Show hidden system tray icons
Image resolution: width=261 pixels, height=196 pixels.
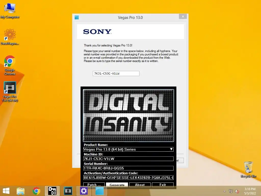tap(225, 191)
